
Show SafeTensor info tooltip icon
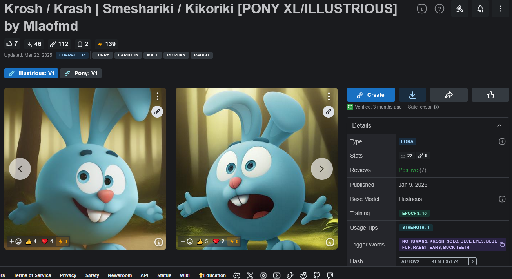click(x=436, y=107)
